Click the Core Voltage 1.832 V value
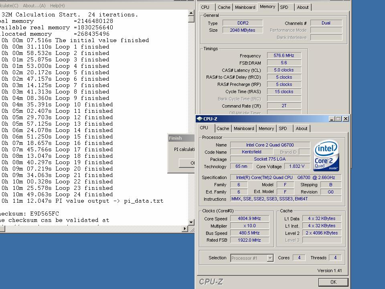Image resolution: width=385 pixels, height=289 pixels. (297, 166)
